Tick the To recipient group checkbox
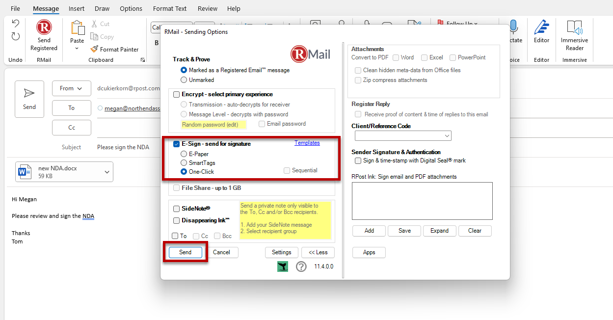Image resolution: width=613 pixels, height=320 pixels. [x=176, y=236]
